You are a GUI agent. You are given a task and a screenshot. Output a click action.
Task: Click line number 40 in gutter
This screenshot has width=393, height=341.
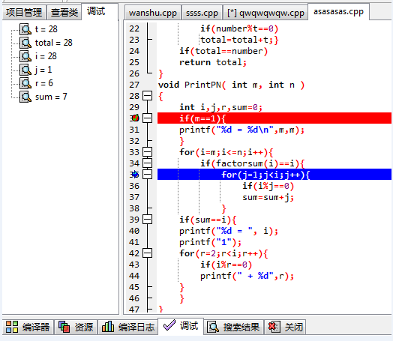pos(134,231)
